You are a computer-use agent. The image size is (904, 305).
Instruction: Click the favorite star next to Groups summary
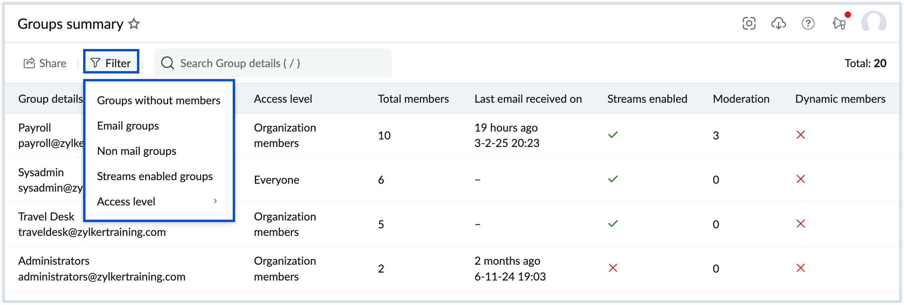134,24
